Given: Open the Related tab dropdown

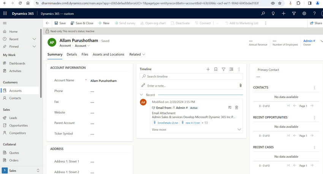Looking at the screenshot, I should [137, 54].
